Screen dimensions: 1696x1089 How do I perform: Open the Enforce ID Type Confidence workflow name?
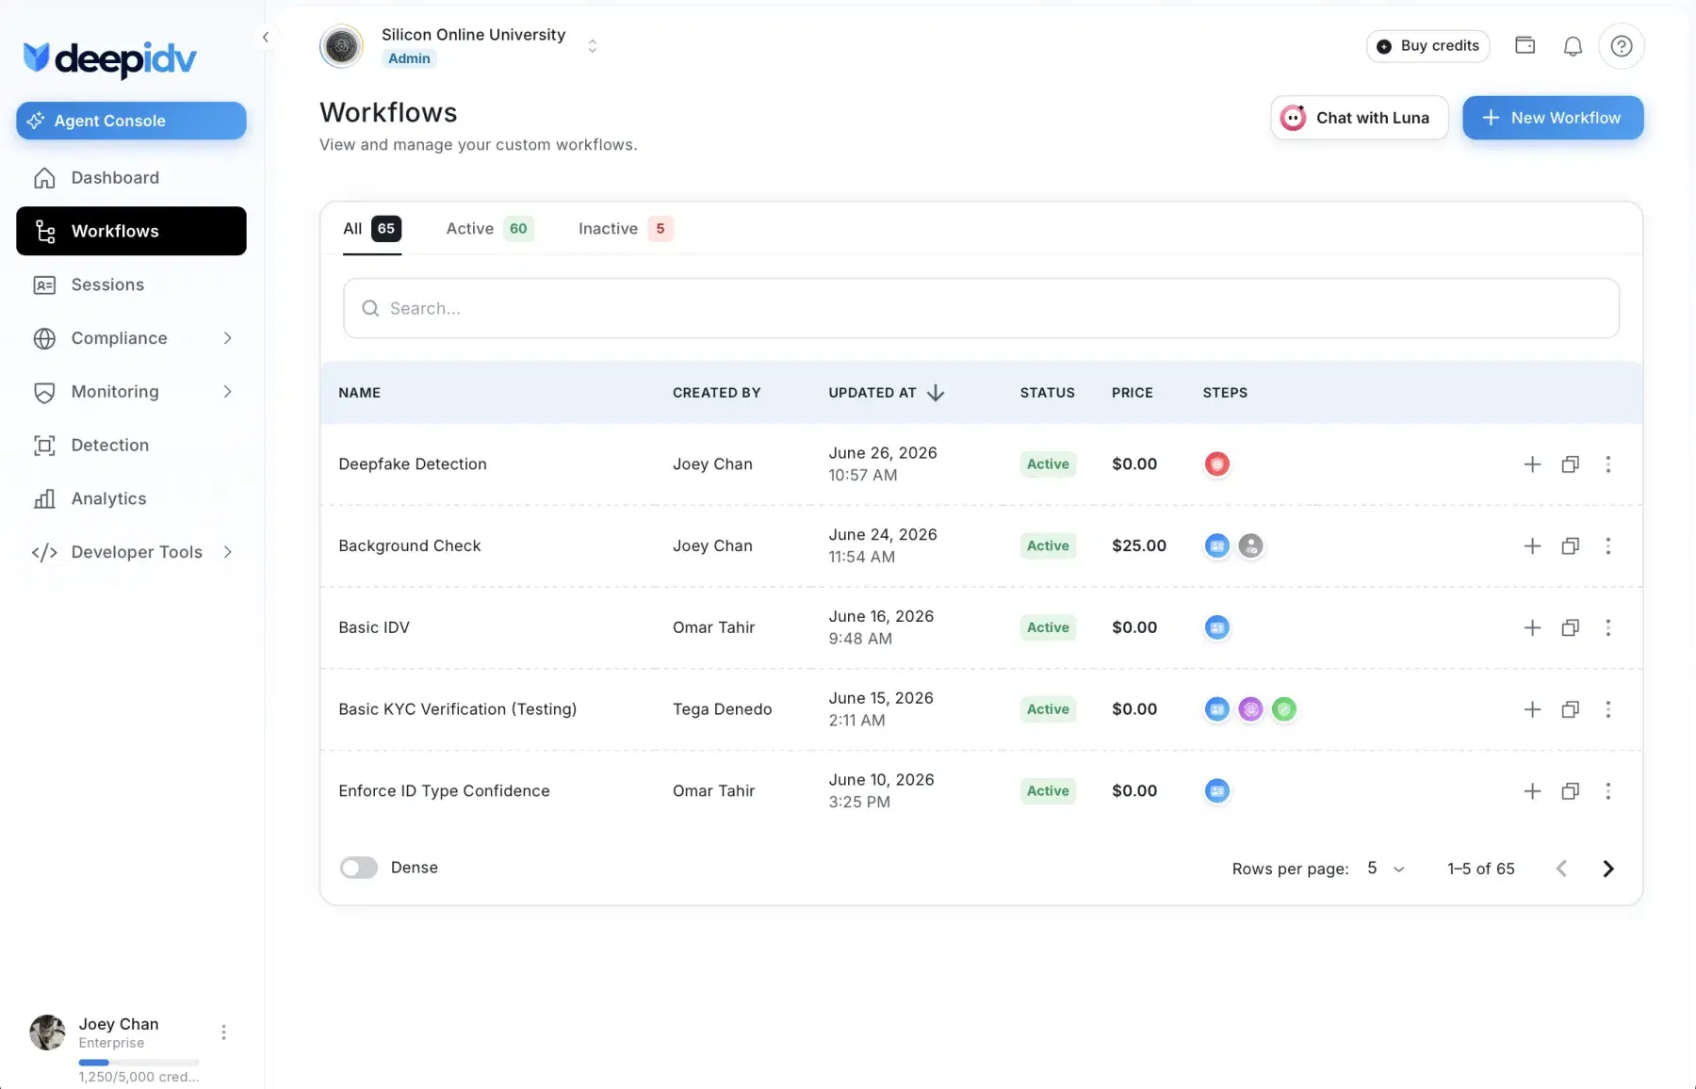[x=444, y=791]
